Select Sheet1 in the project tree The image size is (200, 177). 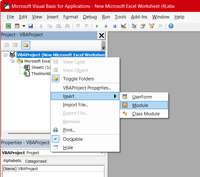[x=41, y=67]
